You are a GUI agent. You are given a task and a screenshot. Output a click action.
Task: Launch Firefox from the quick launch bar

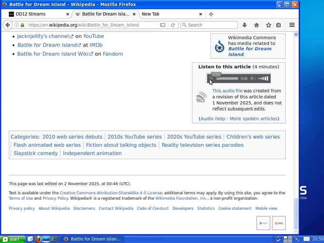tap(38, 239)
